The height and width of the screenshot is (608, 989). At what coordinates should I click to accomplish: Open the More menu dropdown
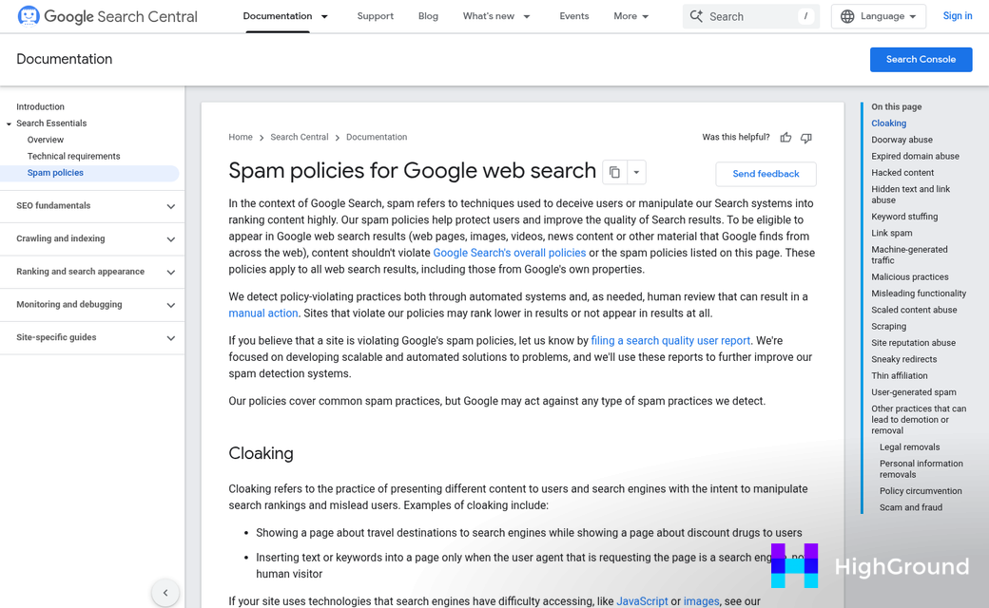(x=630, y=16)
